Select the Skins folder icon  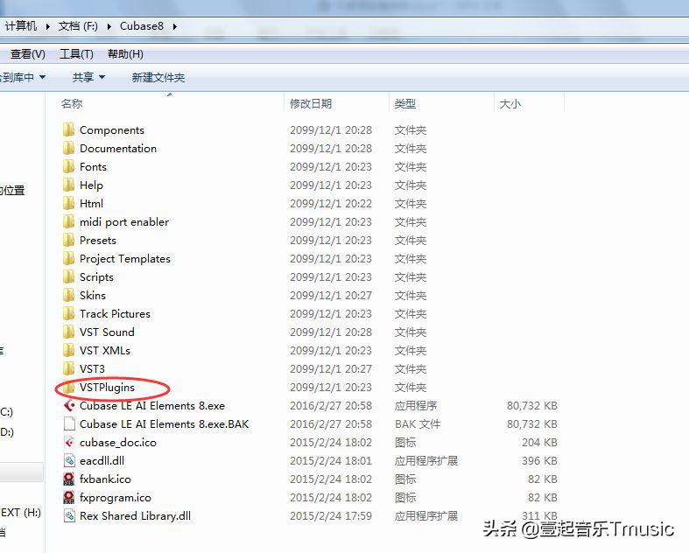click(x=68, y=296)
